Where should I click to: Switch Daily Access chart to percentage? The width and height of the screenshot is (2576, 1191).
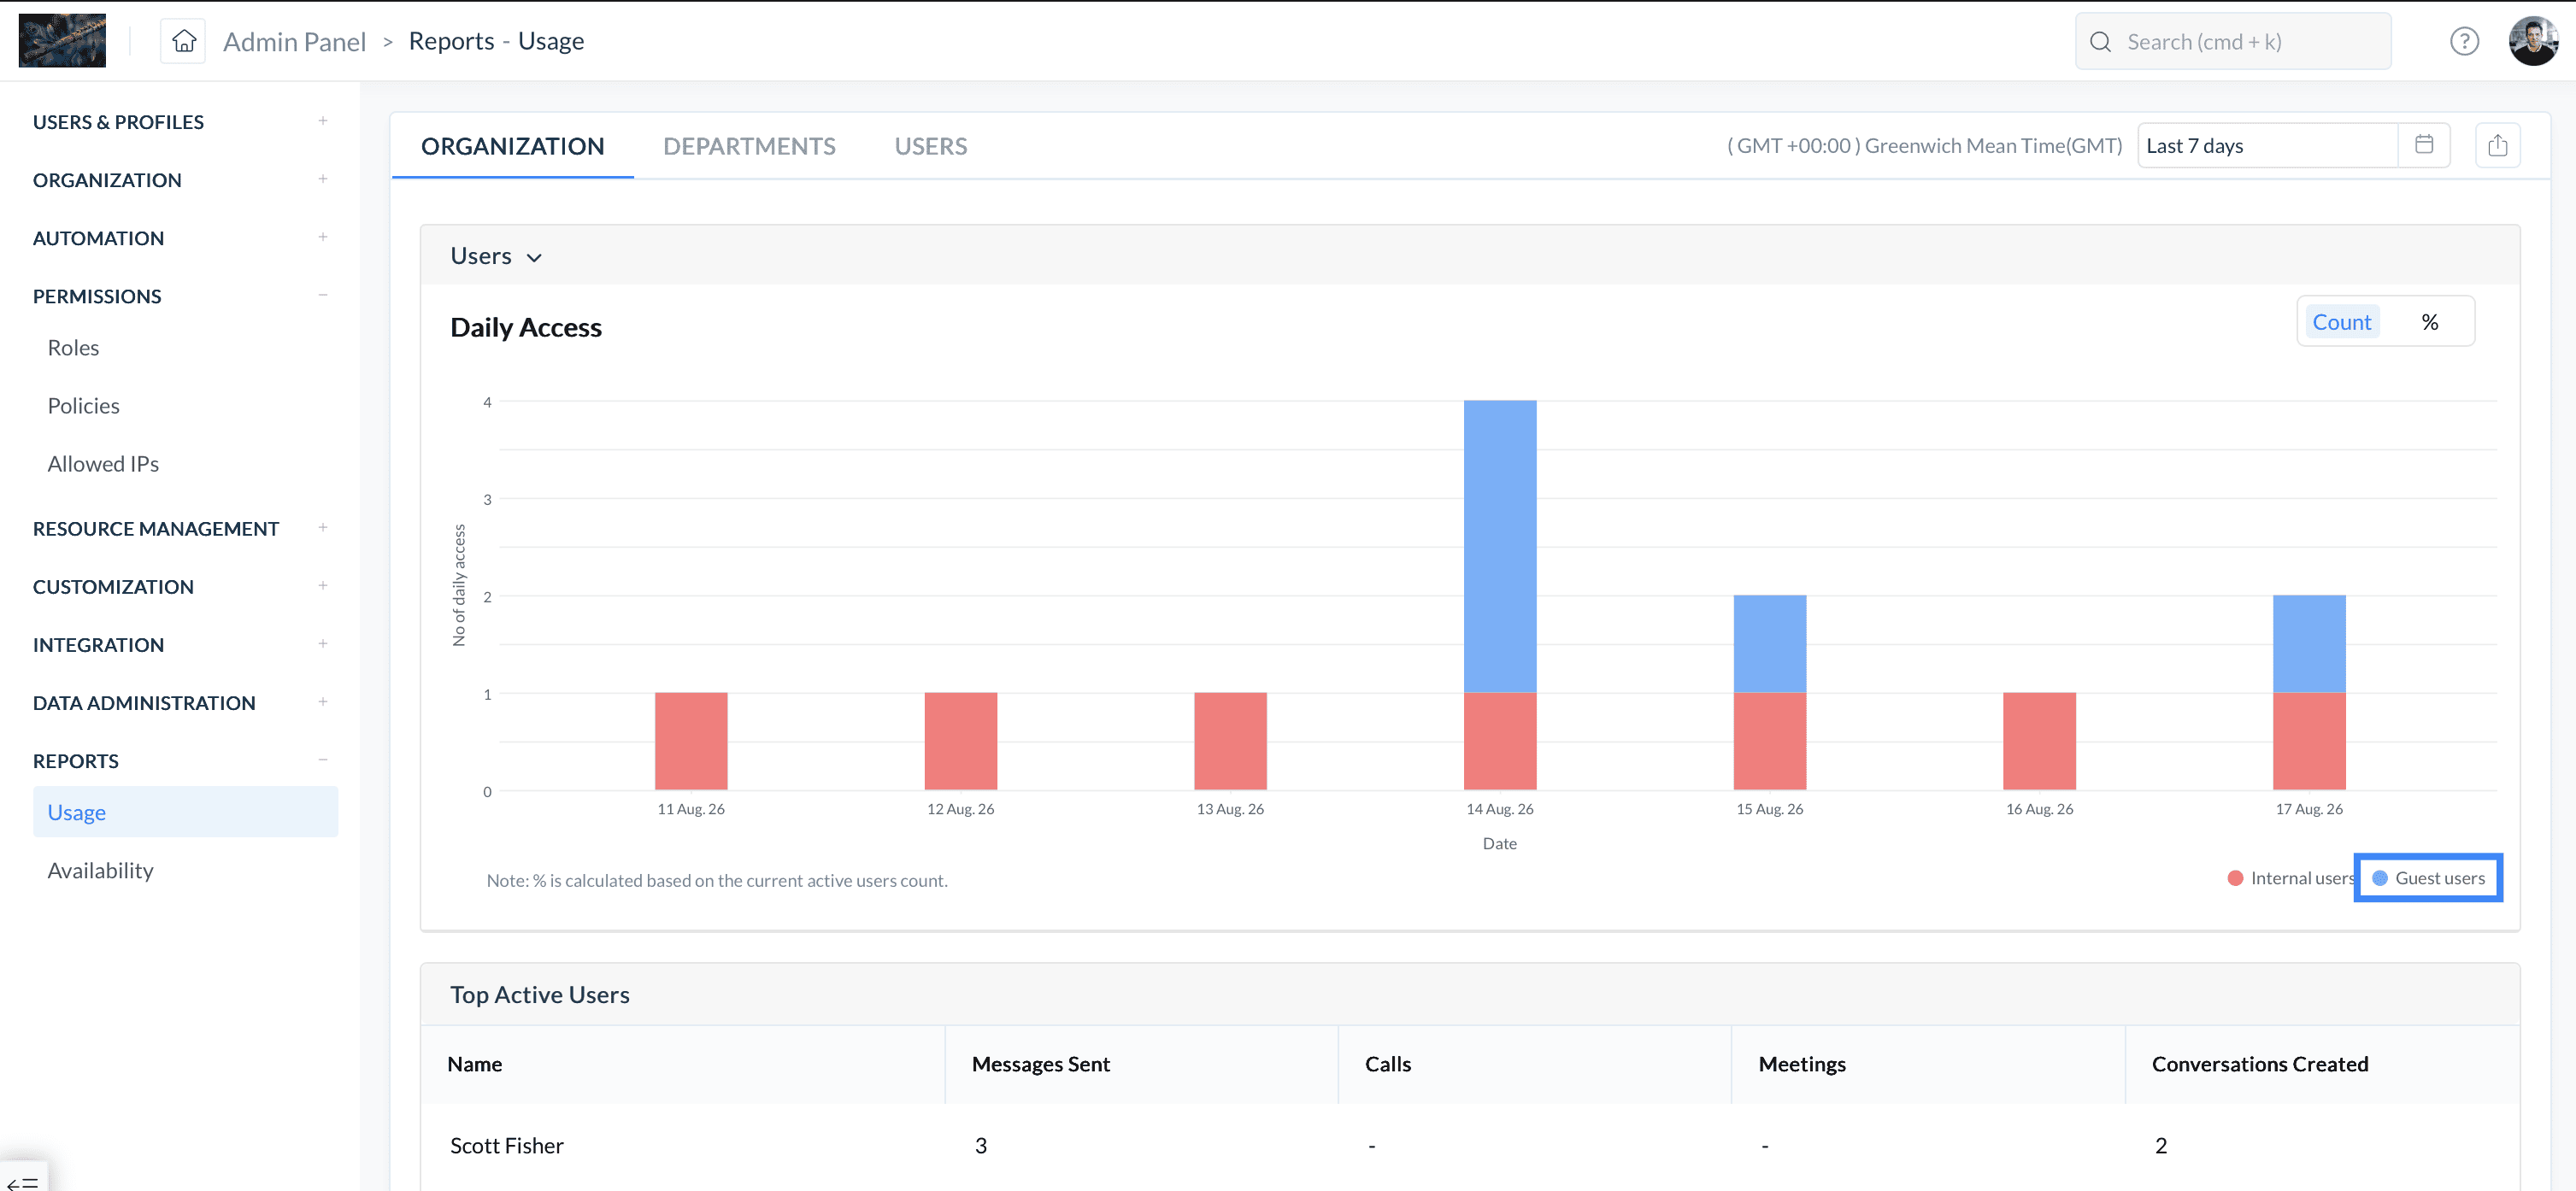[x=2429, y=322]
